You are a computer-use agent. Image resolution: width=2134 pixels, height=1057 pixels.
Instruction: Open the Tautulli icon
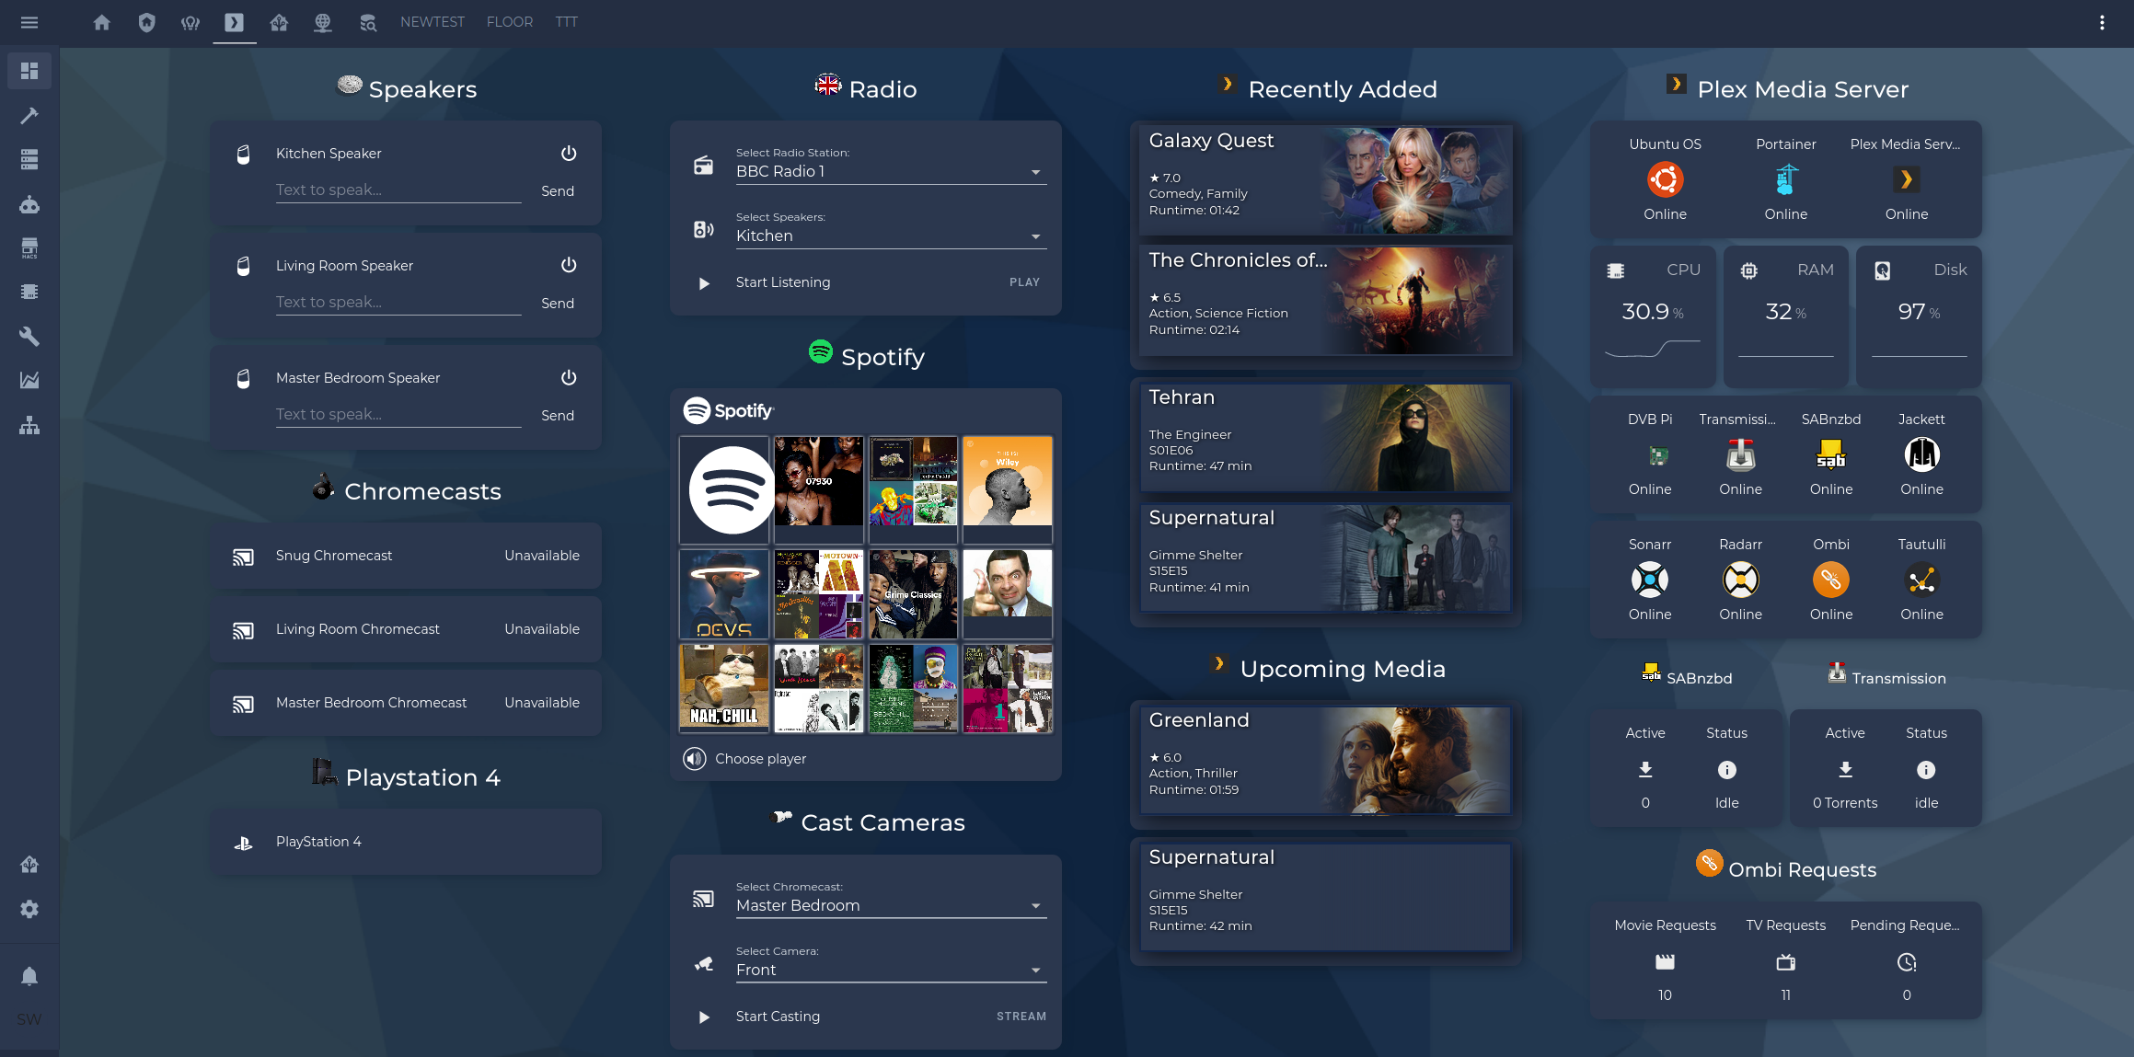pyautogui.click(x=1921, y=580)
